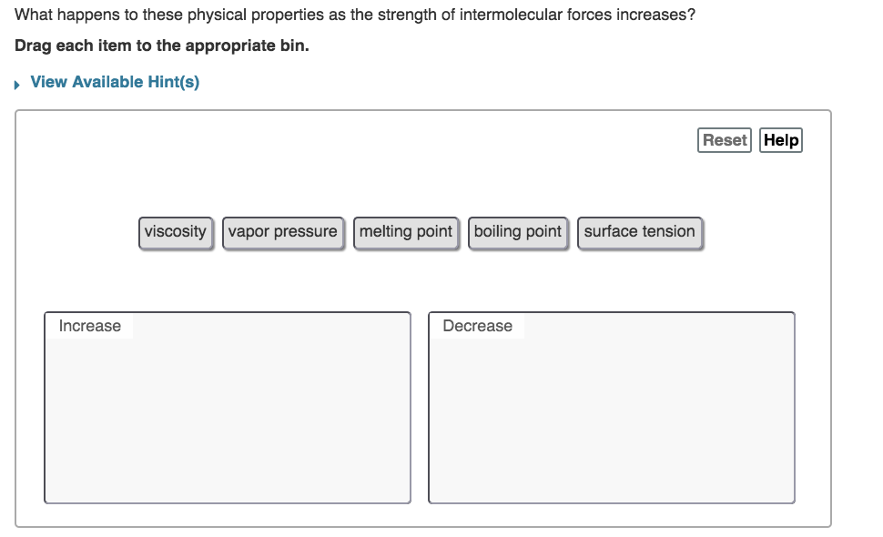This screenshot has width=883, height=537.
Task: Open the Help dialog
Action: 780,139
